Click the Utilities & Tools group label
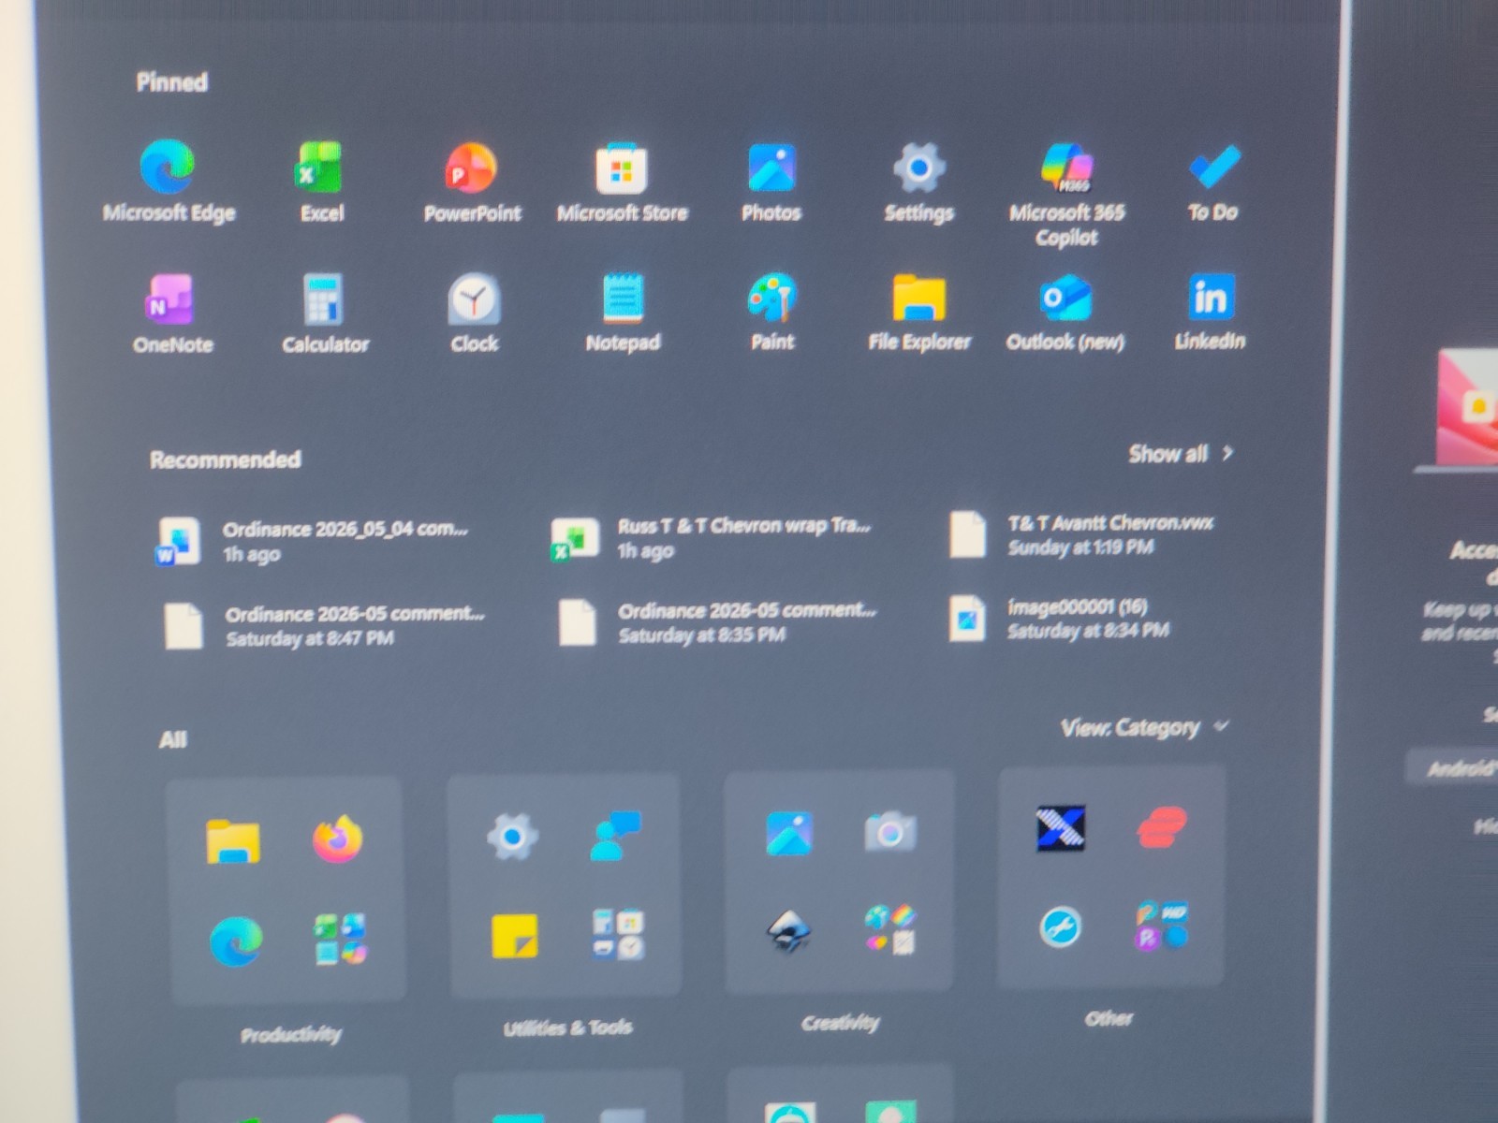 (567, 1028)
